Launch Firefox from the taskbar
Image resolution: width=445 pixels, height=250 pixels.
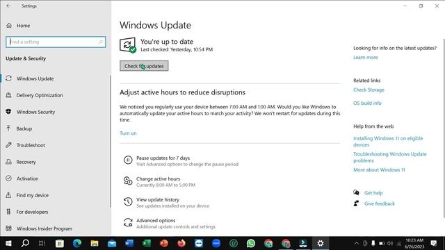point(181,243)
